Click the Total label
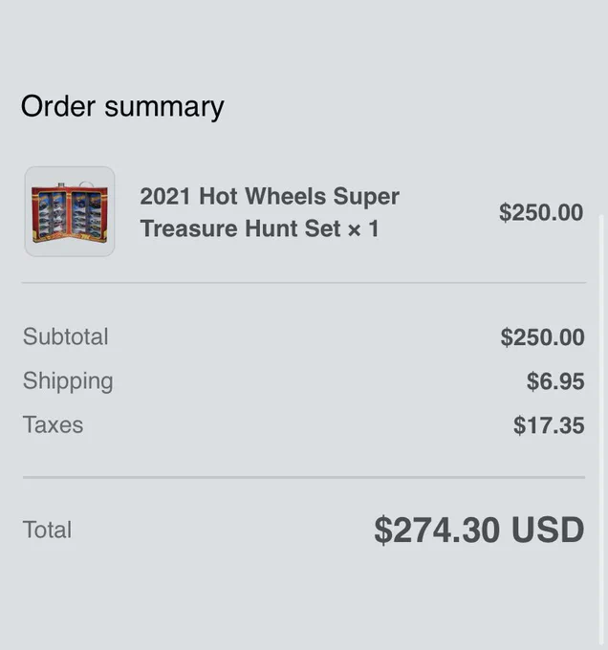 click(47, 530)
